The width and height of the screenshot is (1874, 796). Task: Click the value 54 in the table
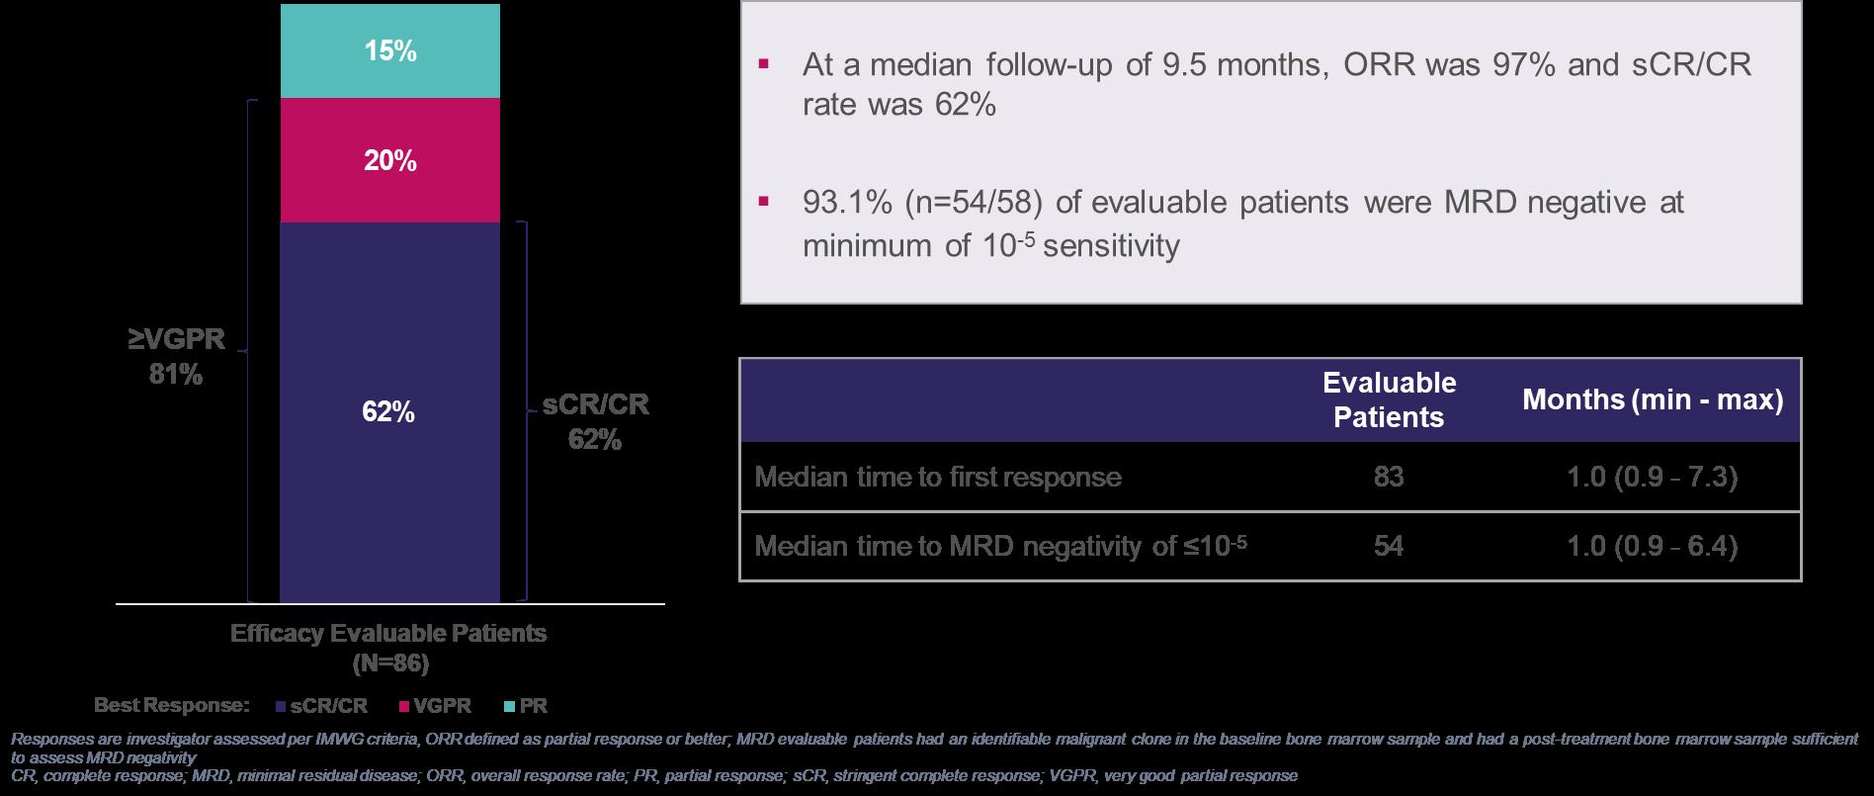[1389, 547]
